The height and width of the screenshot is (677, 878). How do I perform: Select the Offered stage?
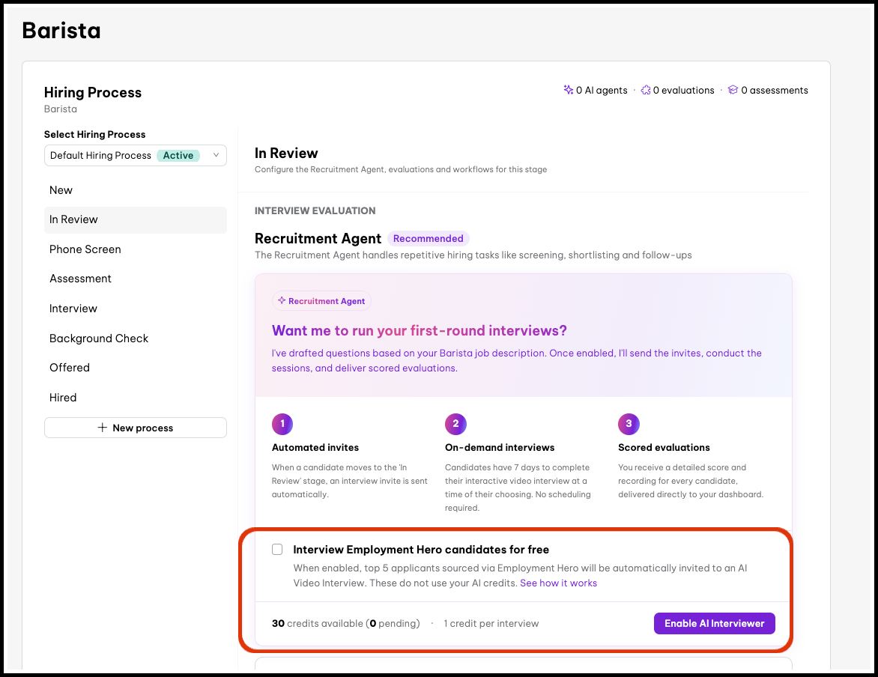coord(136,368)
